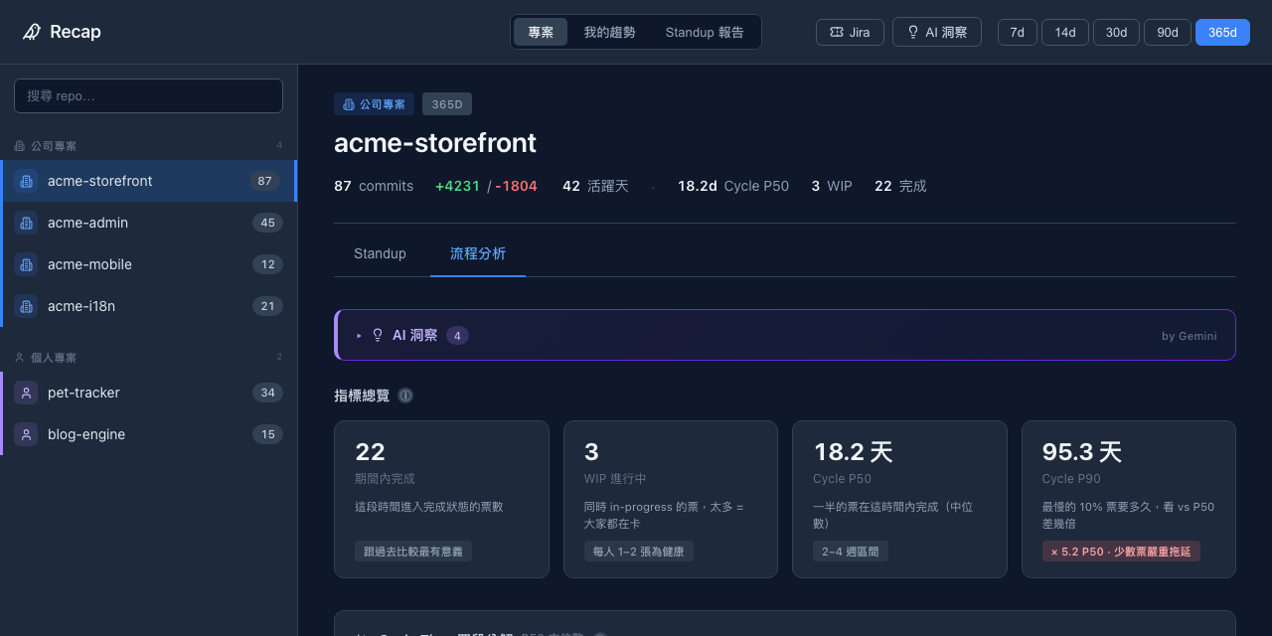The height and width of the screenshot is (636, 1272).
Task: Click the 18.2d Cycle P50 stat
Action: 733,186
